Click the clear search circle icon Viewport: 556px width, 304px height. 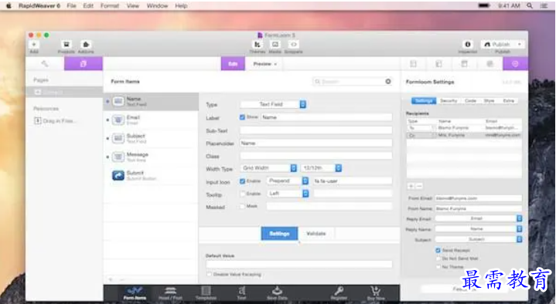[388, 81]
